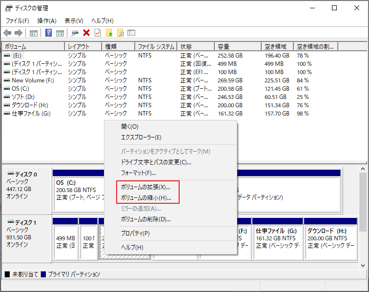
Task: Select the drive icon of the (E:) row
Action: tap(7, 56)
